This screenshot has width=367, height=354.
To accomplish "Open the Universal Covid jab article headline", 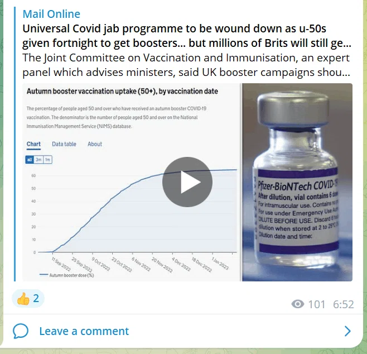I will pyautogui.click(x=186, y=36).
